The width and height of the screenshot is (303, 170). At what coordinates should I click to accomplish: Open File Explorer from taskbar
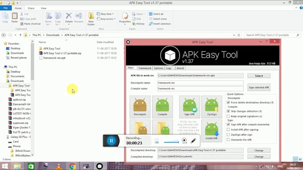coord(17,166)
